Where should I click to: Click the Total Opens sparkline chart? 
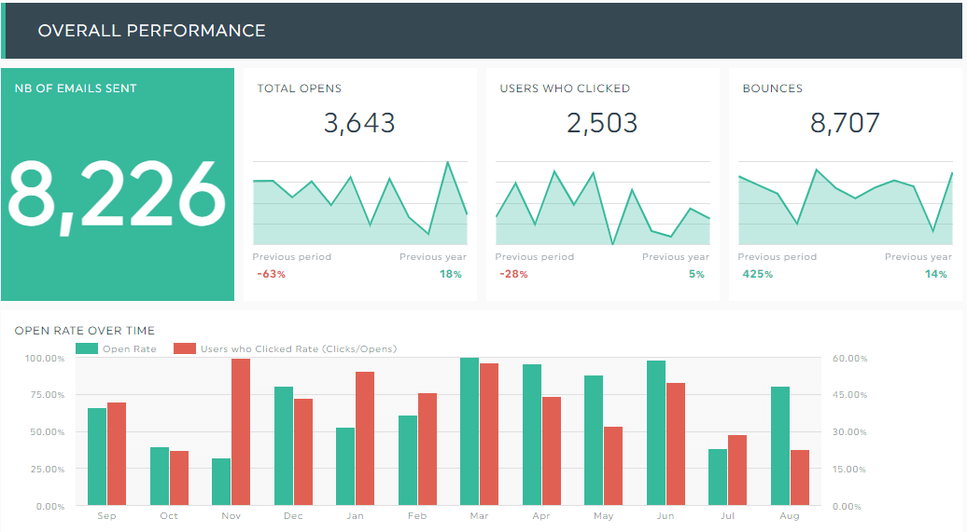point(360,203)
